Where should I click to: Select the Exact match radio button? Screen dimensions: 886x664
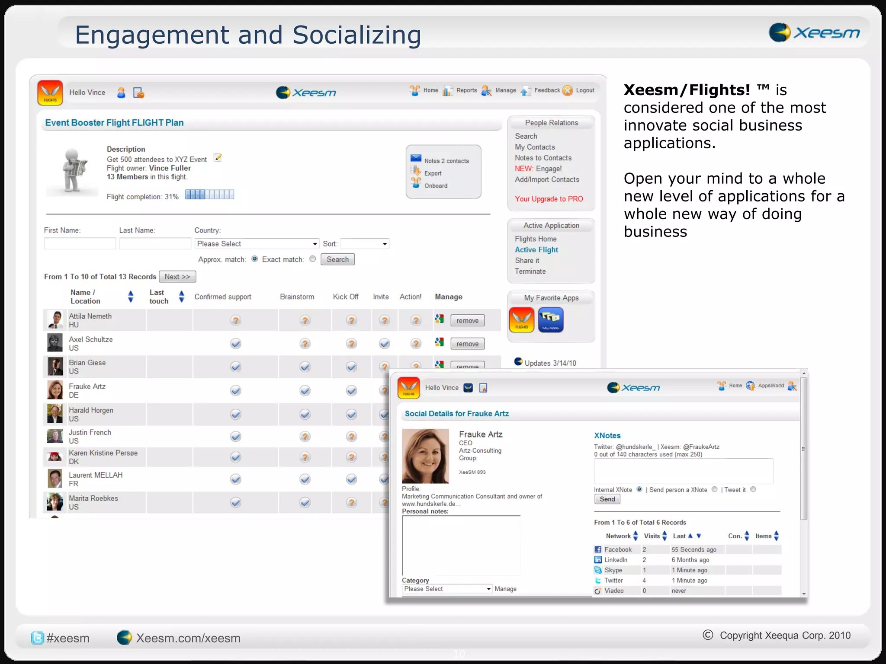tap(313, 259)
